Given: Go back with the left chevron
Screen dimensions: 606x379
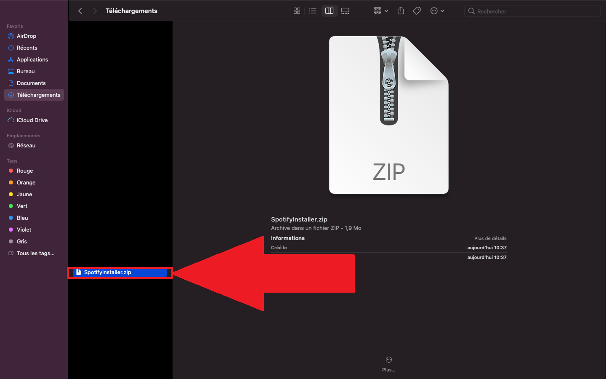Looking at the screenshot, I should [x=80, y=11].
